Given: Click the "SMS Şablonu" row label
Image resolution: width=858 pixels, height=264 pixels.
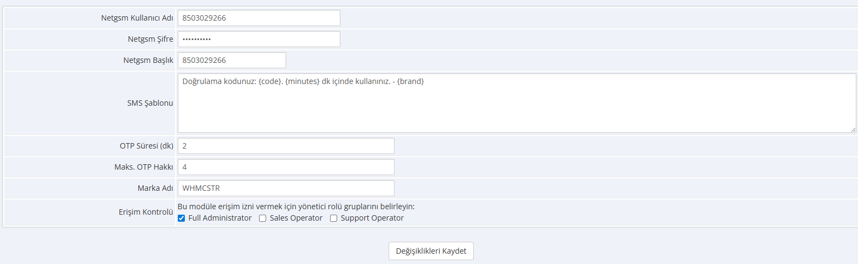Looking at the screenshot, I should [x=150, y=103].
